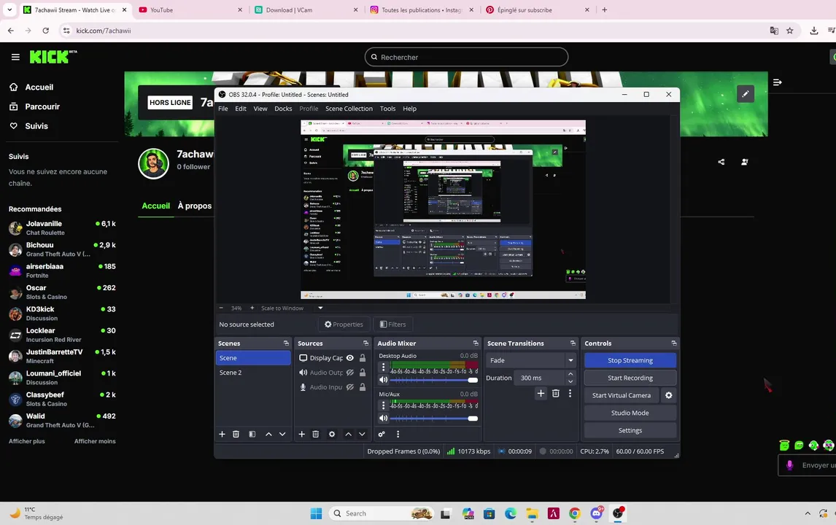Open OBS Scene Collection menu
This screenshot has width=836, height=525.
[349, 109]
